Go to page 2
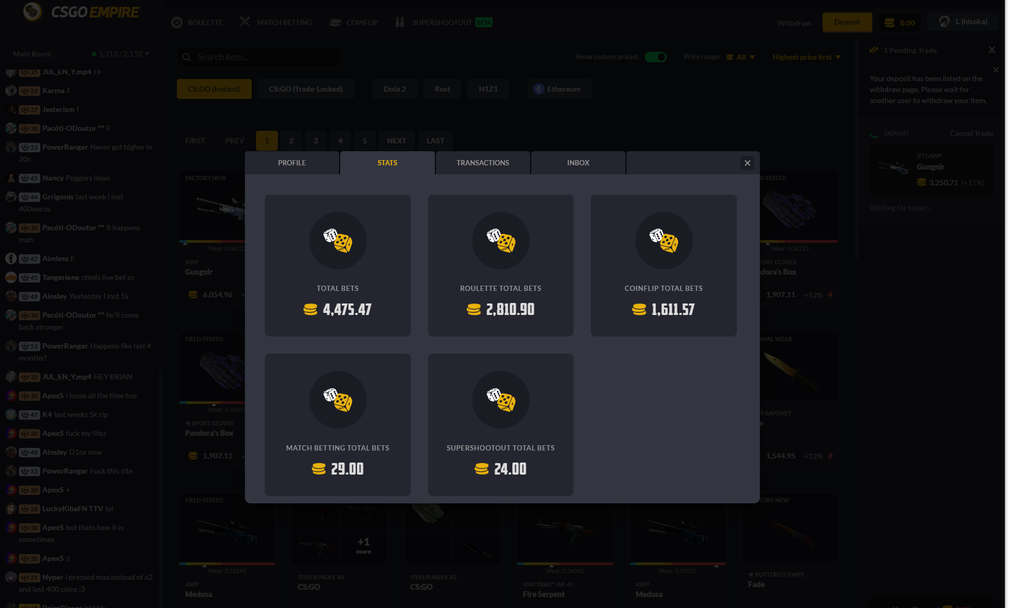1010x608 pixels. tap(291, 141)
